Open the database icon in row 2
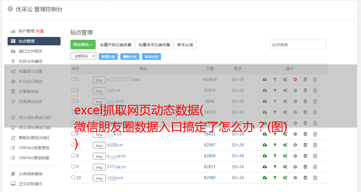Image resolution: width=361 pixels, height=192 pixels. click(x=305, y=90)
